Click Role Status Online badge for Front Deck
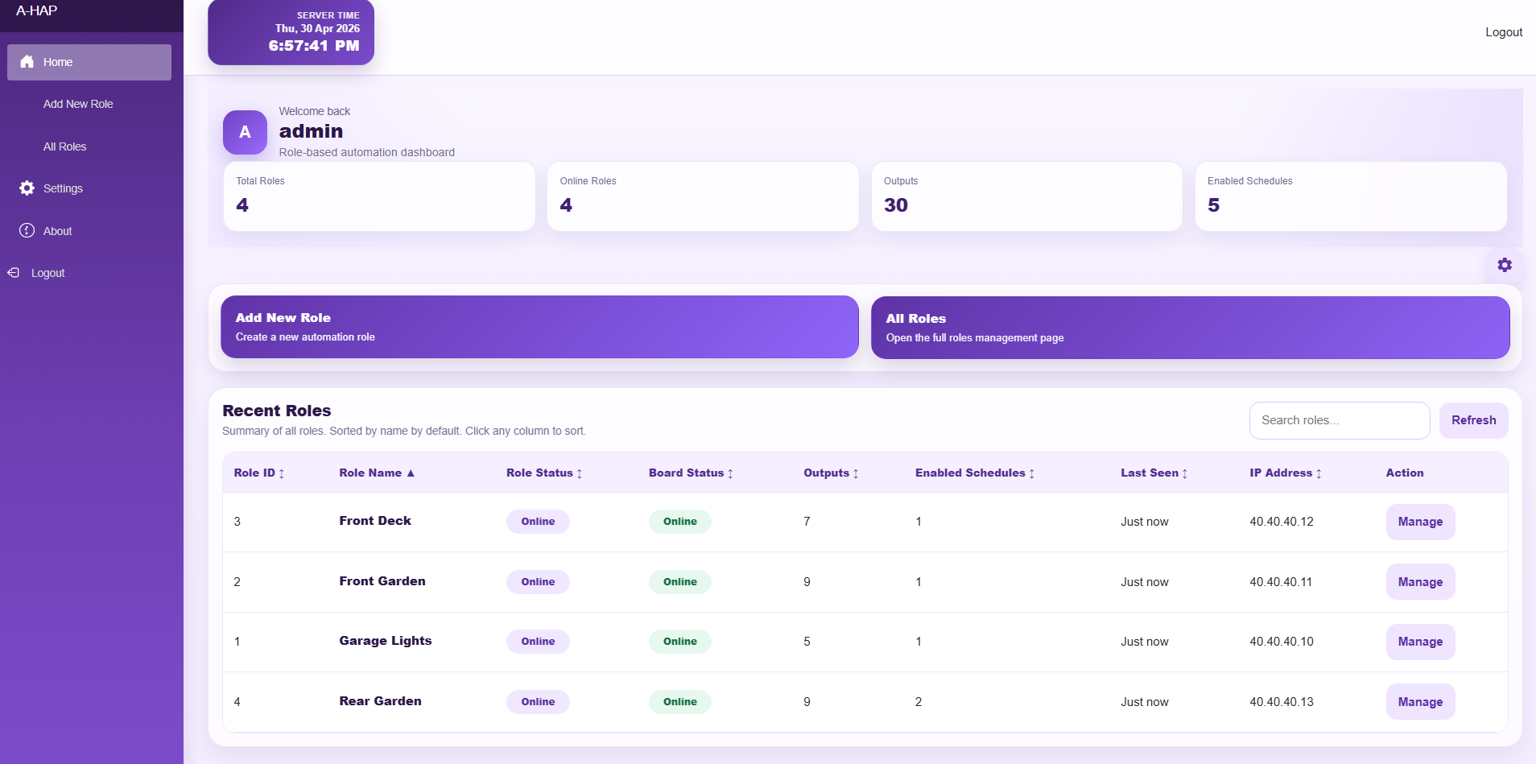The width and height of the screenshot is (1536, 764). pyautogui.click(x=538, y=522)
